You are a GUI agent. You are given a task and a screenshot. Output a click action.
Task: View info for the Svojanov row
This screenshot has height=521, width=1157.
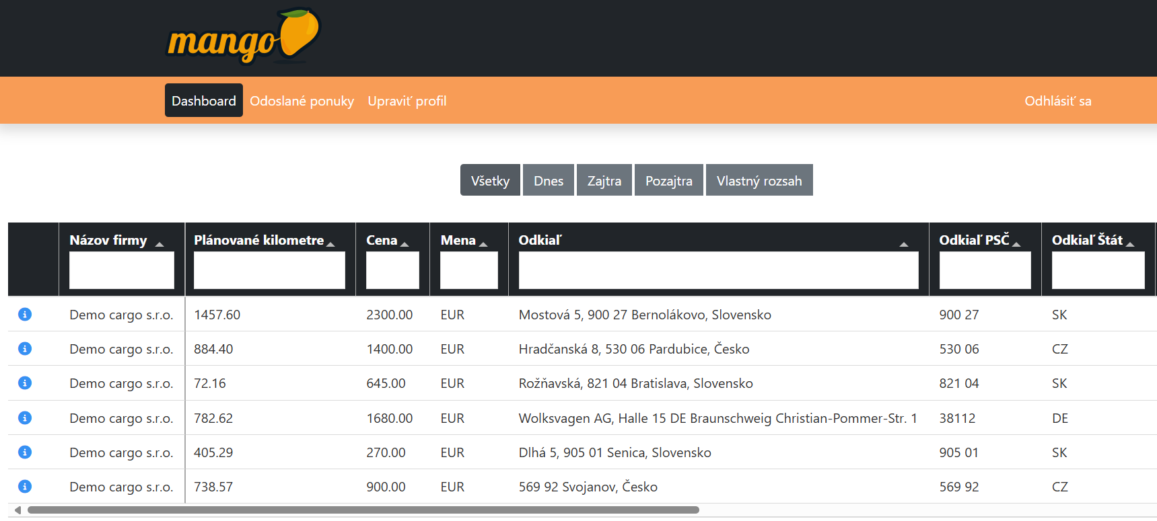(x=25, y=487)
